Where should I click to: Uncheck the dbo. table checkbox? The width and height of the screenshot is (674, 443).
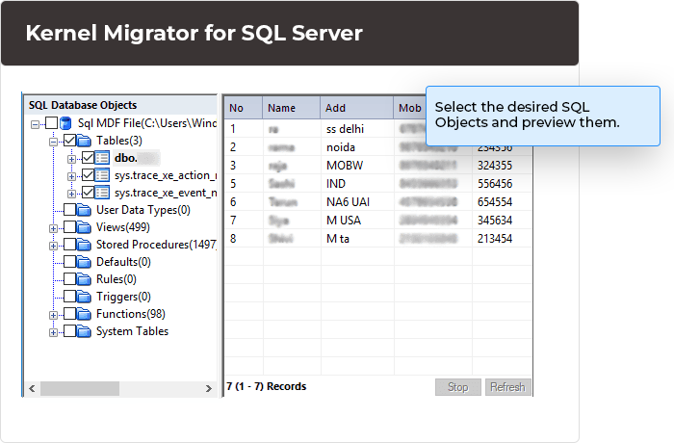88,157
